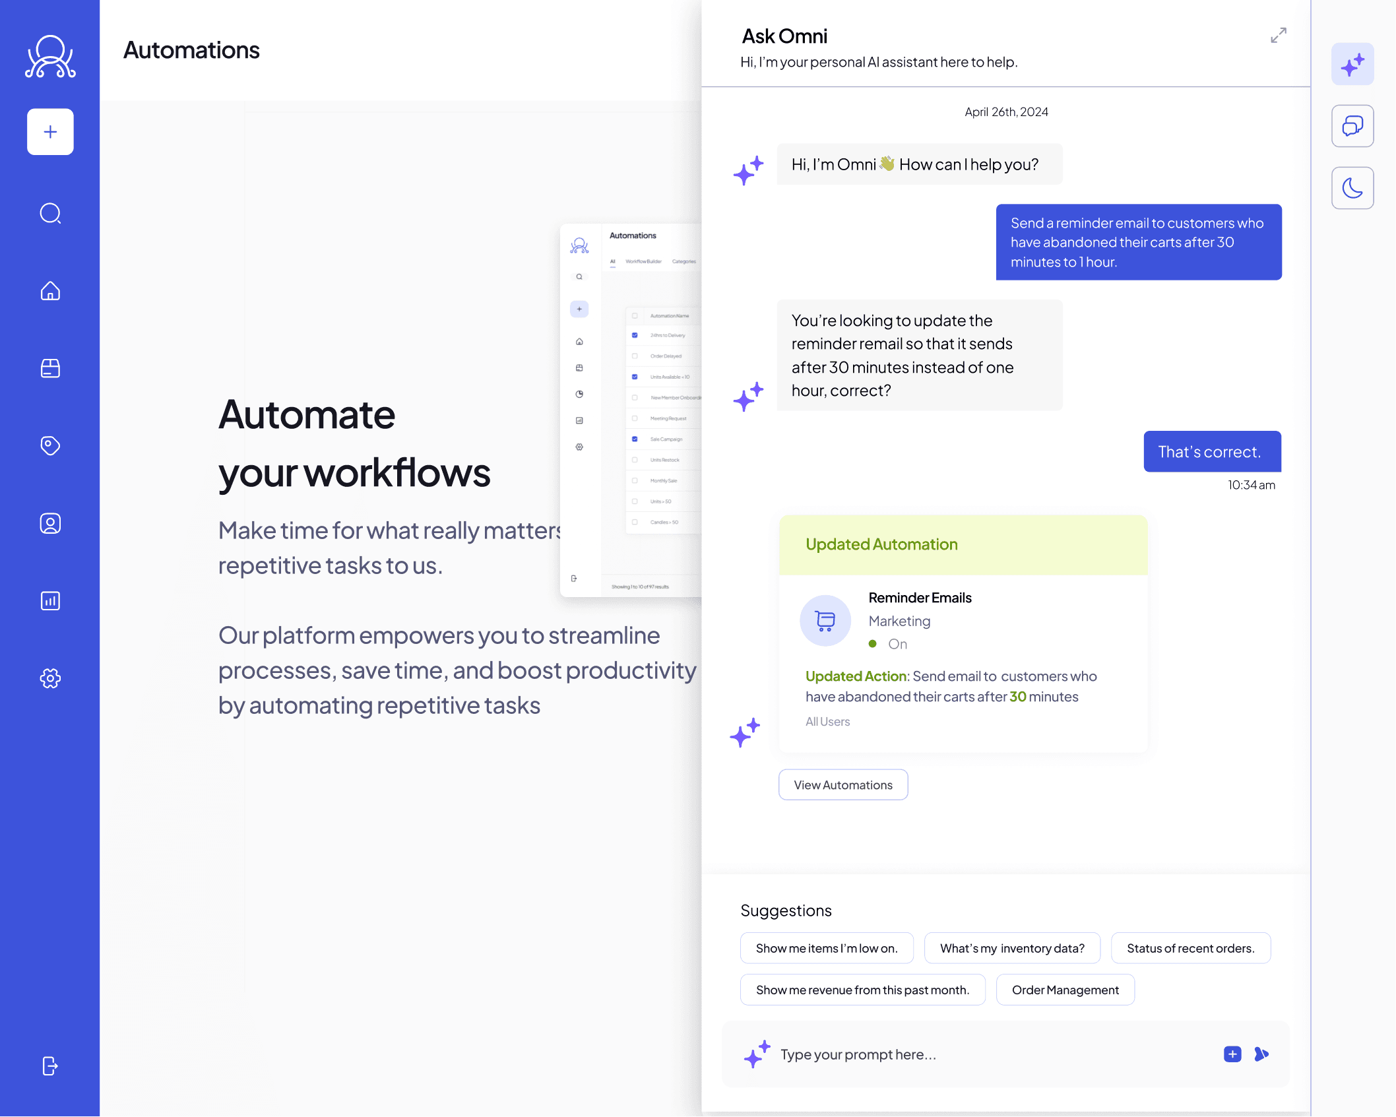The height and width of the screenshot is (1117, 1396).
Task: Click the plus button in sidebar
Action: pyautogui.click(x=50, y=132)
